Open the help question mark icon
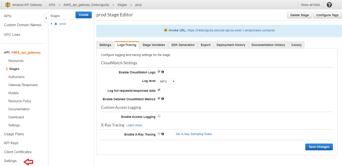This screenshot has width=342, height=166. click(329, 5)
